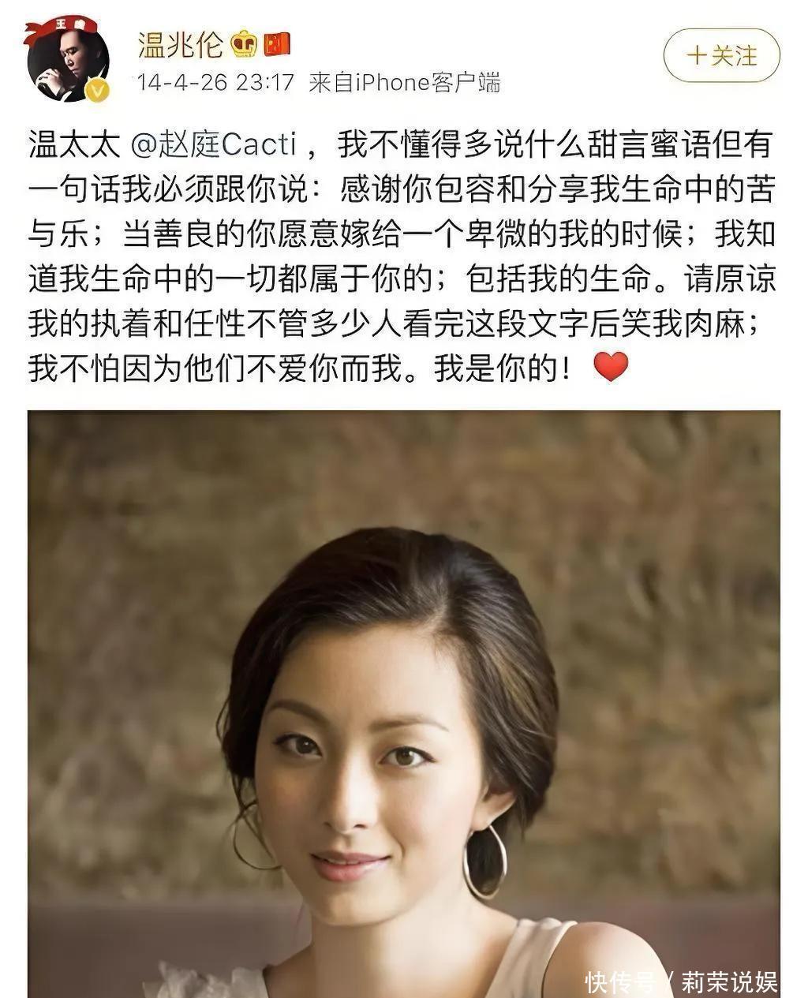
Task: Open the 温兆伦 username link
Action: coord(180,44)
